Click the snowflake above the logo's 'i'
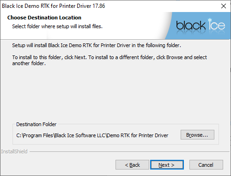The width and height of the screenshot is (231, 176). (x=210, y=20)
